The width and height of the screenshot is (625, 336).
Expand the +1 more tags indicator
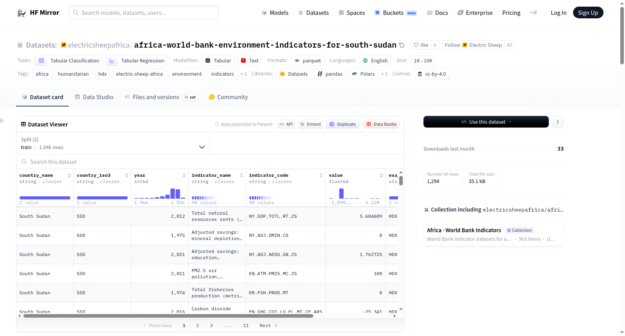pyautogui.click(x=243, y=74)
